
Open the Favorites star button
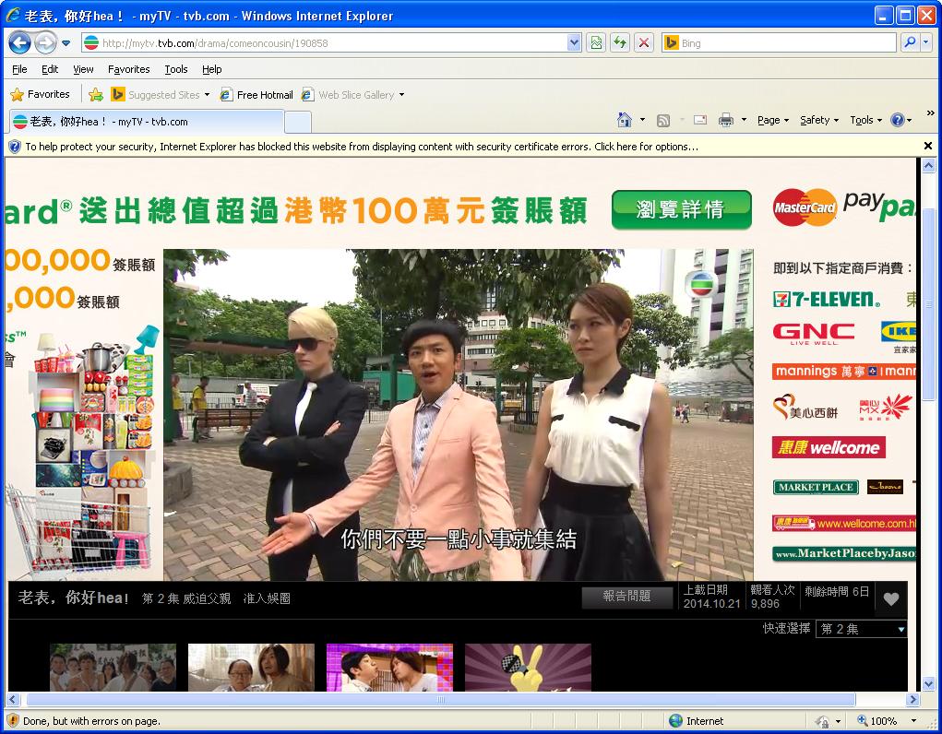tap(40, 94)
